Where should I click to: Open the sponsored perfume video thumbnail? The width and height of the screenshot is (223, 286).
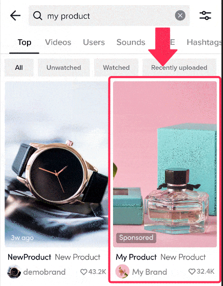pos(165,164)
